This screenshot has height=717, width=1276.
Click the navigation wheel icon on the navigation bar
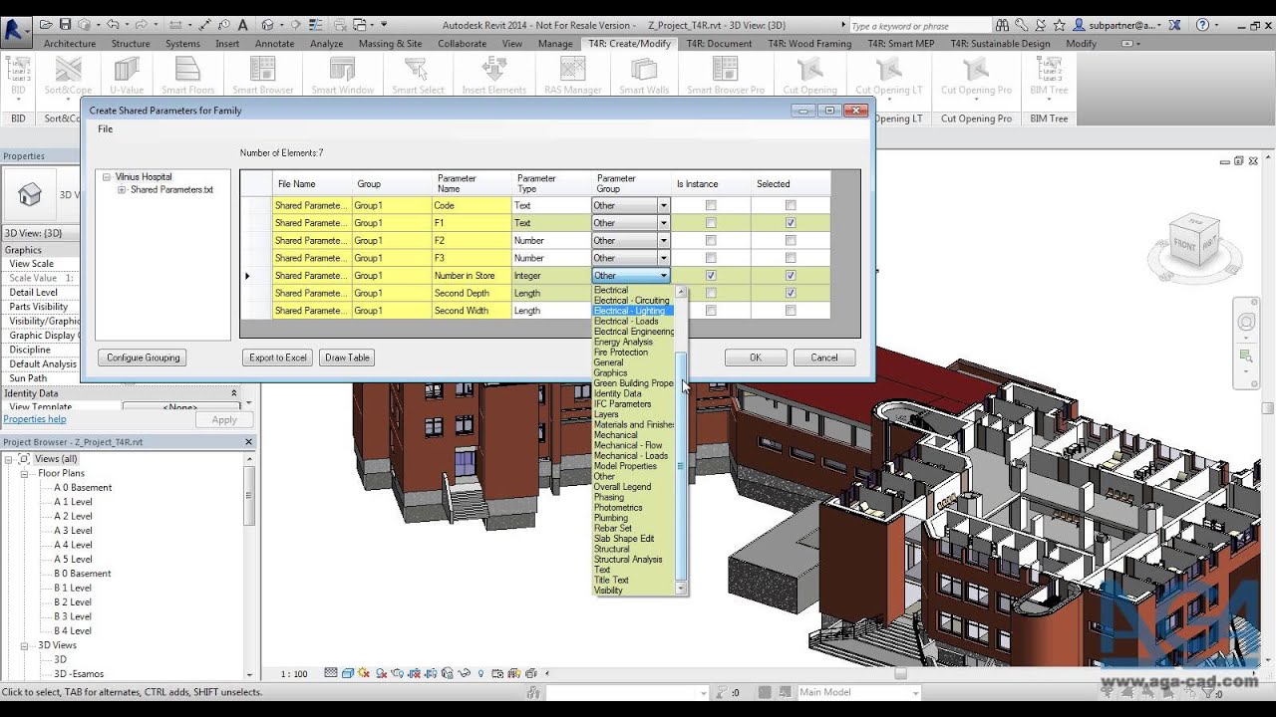point(1246,322)
